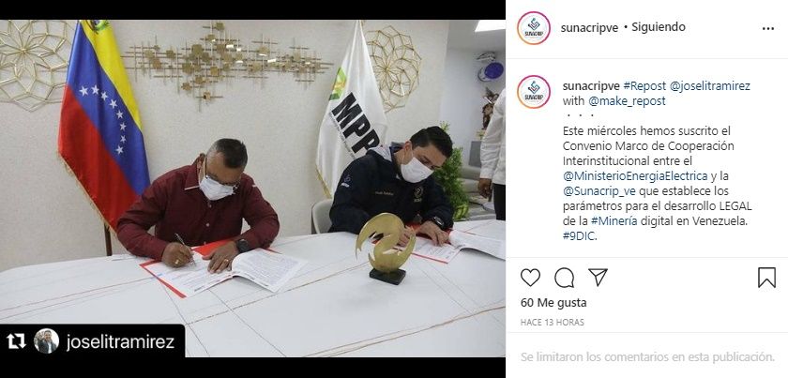Click the #Repost hashtag
The width and height of the screenshot is (788, 378).
coord(644,86)
